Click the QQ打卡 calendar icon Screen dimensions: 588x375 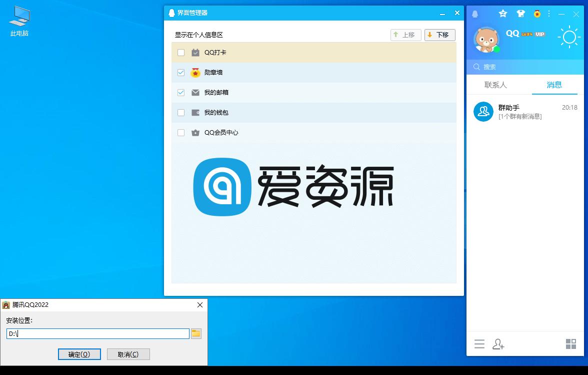(x=195, y=53)
